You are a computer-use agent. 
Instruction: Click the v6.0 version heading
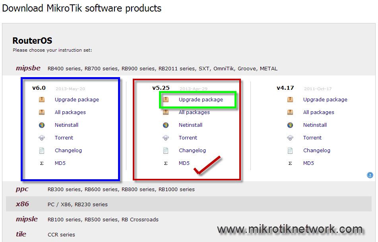[39, 88]
